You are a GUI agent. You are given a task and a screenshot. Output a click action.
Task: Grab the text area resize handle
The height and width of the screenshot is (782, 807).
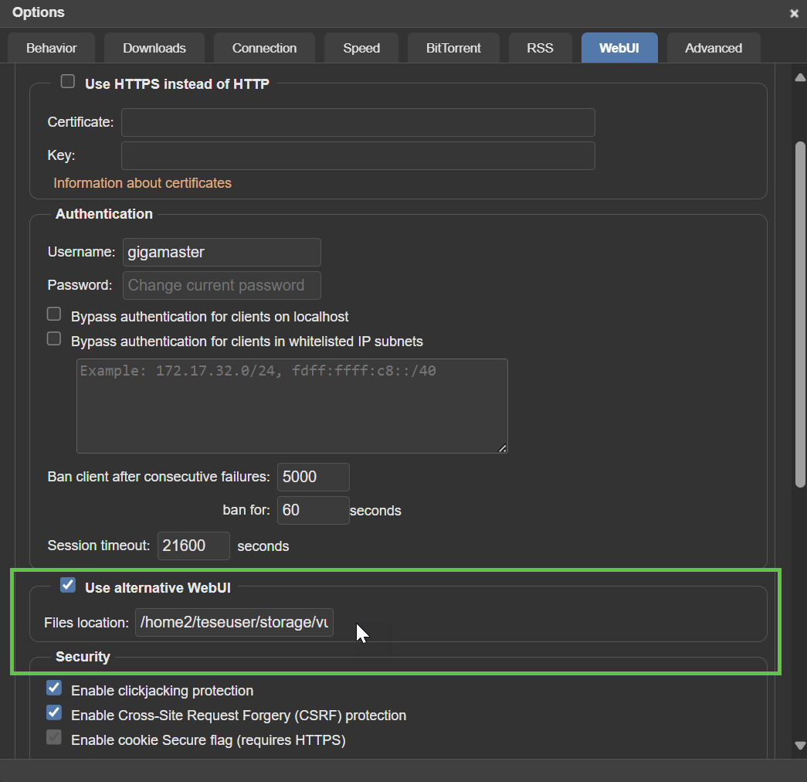(x=502, y=448)
